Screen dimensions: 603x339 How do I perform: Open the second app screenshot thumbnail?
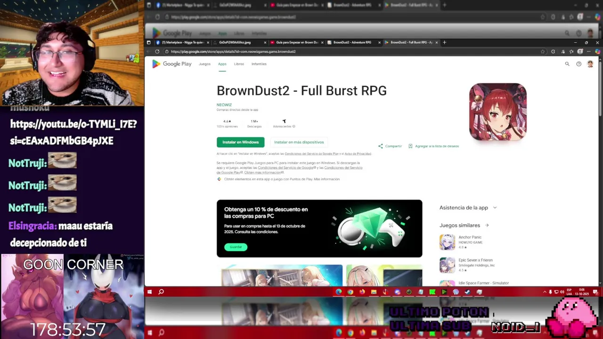(384, 275)
